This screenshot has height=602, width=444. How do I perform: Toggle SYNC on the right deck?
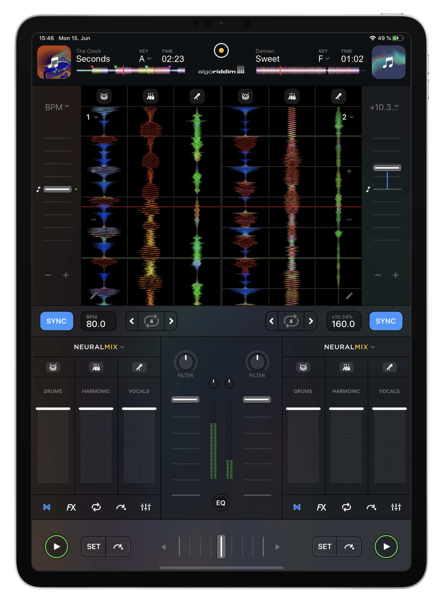coord(385,321)
